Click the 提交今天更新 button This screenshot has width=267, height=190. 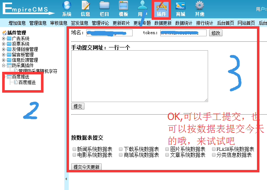click(x=86, y=167)
